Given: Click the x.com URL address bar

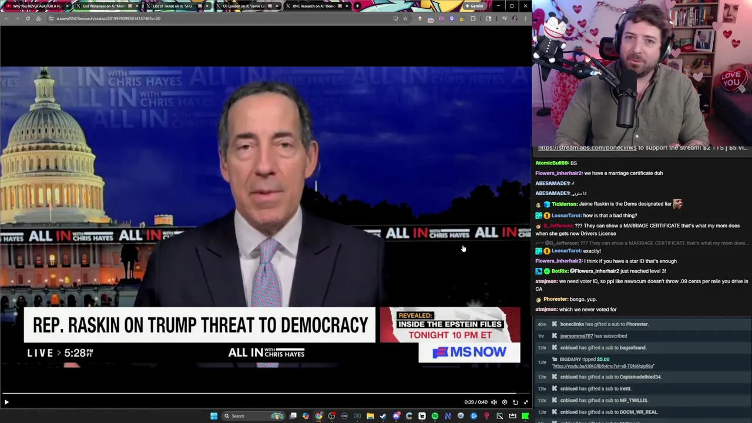Looking at the screenshot, I should pyautogui.click(x=217, y=18).
